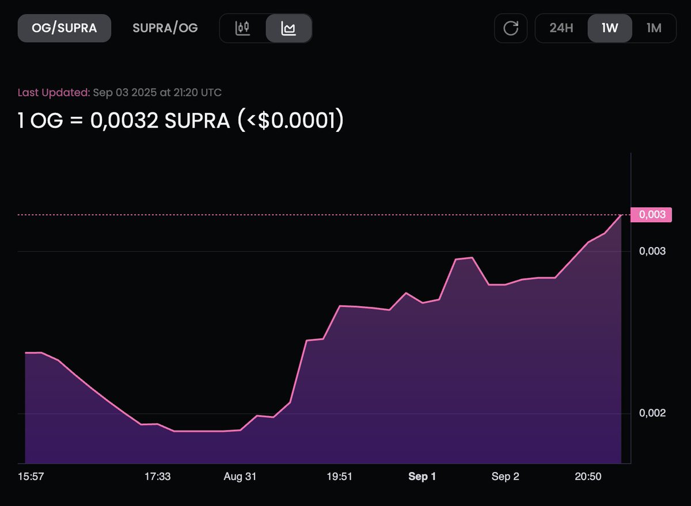The image size is (691, 506).
Task: Select the OG/SUPRA pair tab
Action: 64,28
